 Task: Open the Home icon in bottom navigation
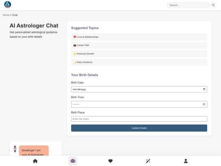[35, 161]
